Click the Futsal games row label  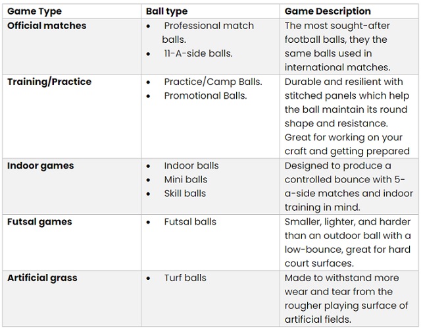click(x=39, y=222)
